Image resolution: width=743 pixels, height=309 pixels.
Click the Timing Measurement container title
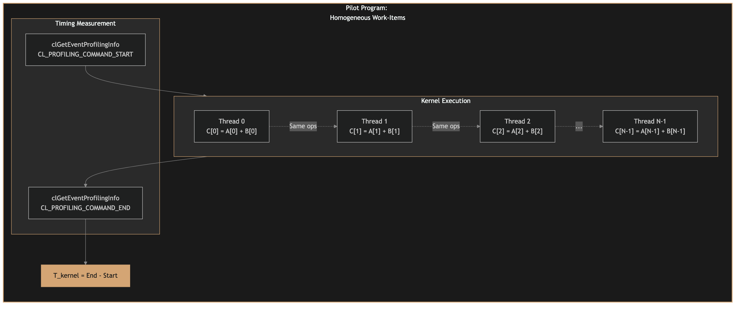[85, 23]
